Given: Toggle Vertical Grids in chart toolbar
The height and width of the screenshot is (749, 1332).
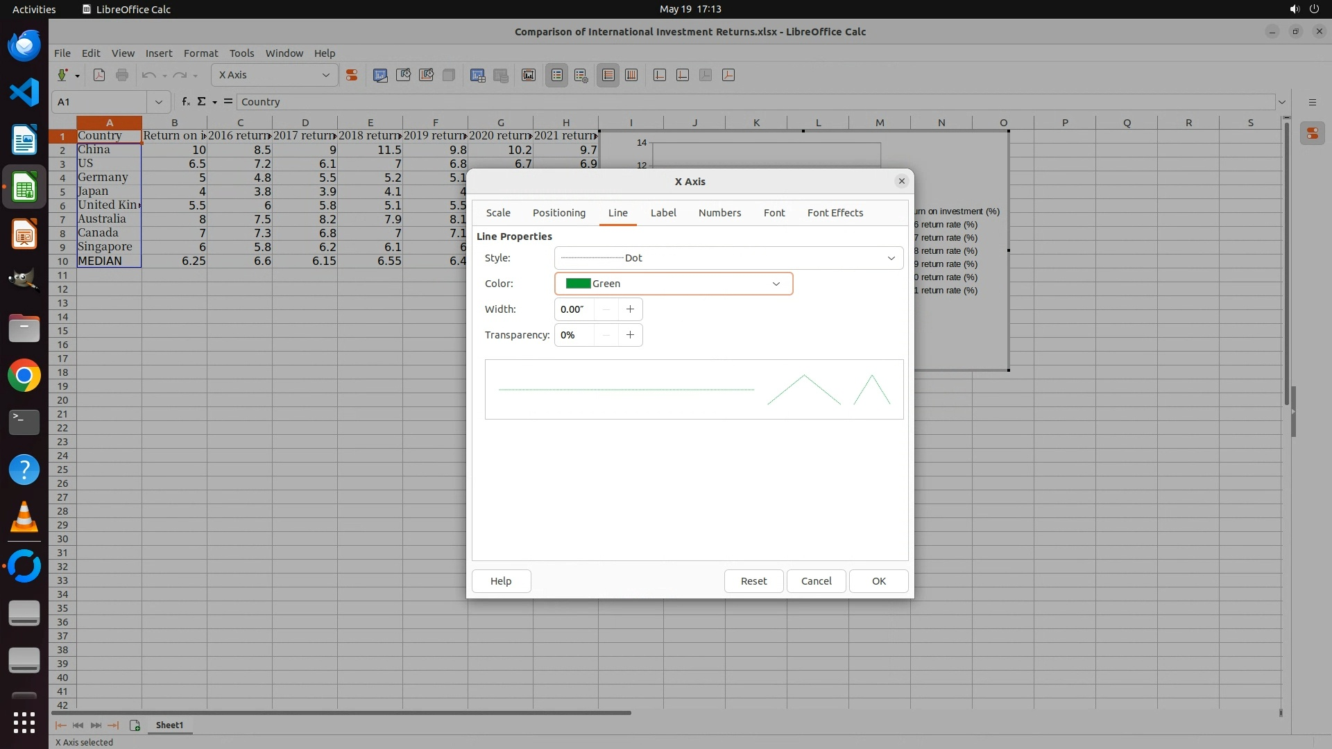Looking at the screenshot, I should tap(631, 75).
